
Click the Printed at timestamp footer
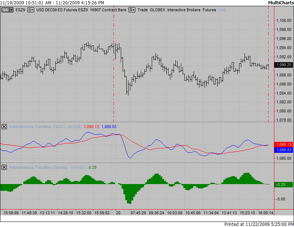[x=259, y=224]
